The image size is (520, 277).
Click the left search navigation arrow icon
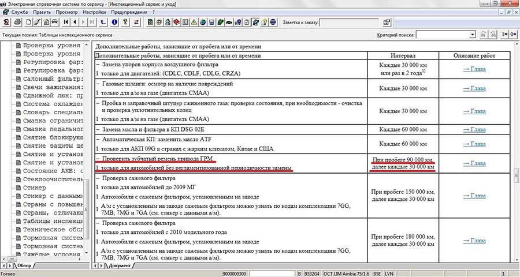point(505,34)
